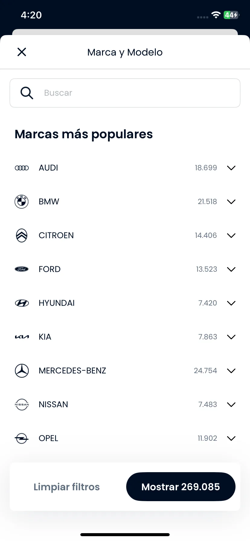Select the HYUNDAI brand row
Image resolution: width=250 pixels, height=541 pixels.
125,303
